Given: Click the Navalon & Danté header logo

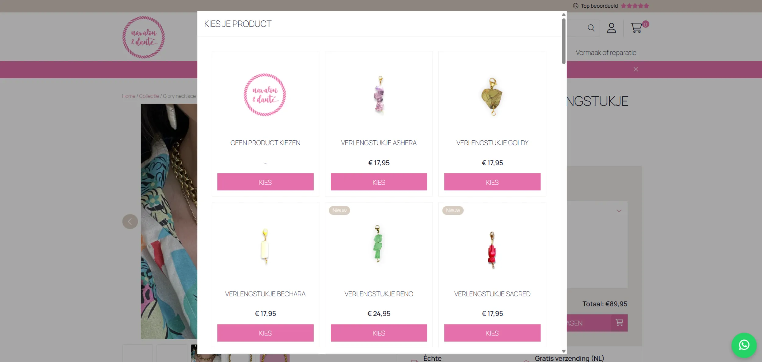Looking at the screenshot, I should tap(144, 37).
